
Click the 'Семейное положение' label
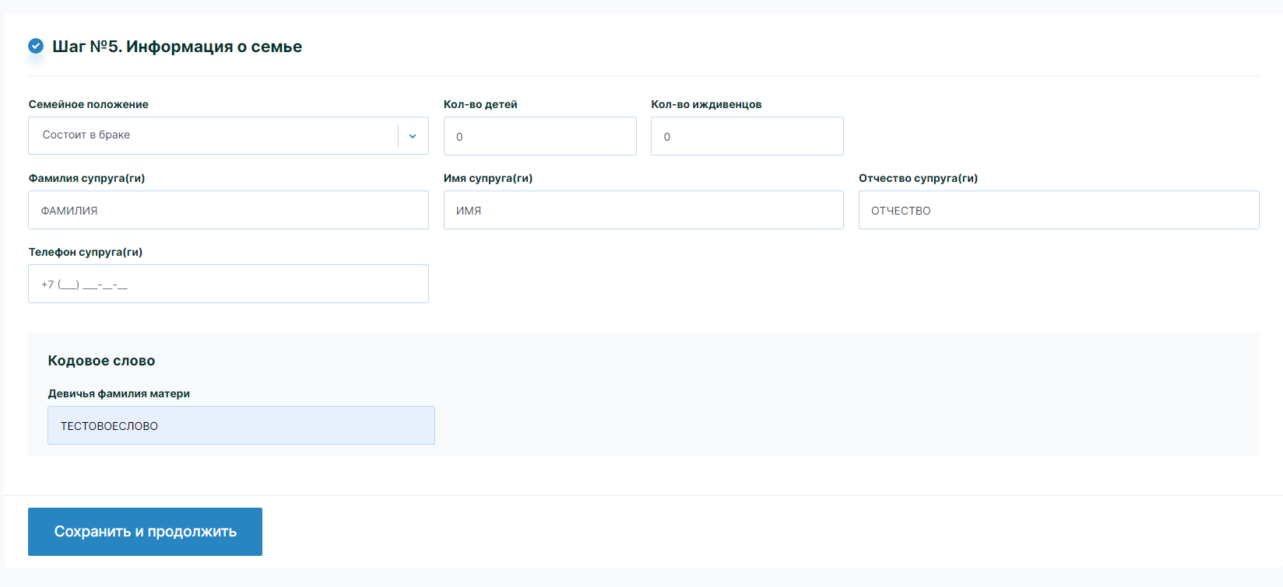(x=88, y=104)
